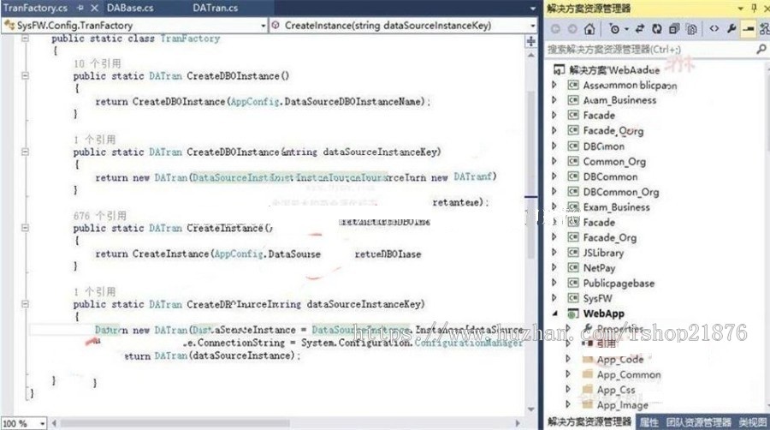The width and height of the screenshot is (770, 430).
Task: Switch to the 团队资源管理器 bottom tab
Action: [698, 422]
